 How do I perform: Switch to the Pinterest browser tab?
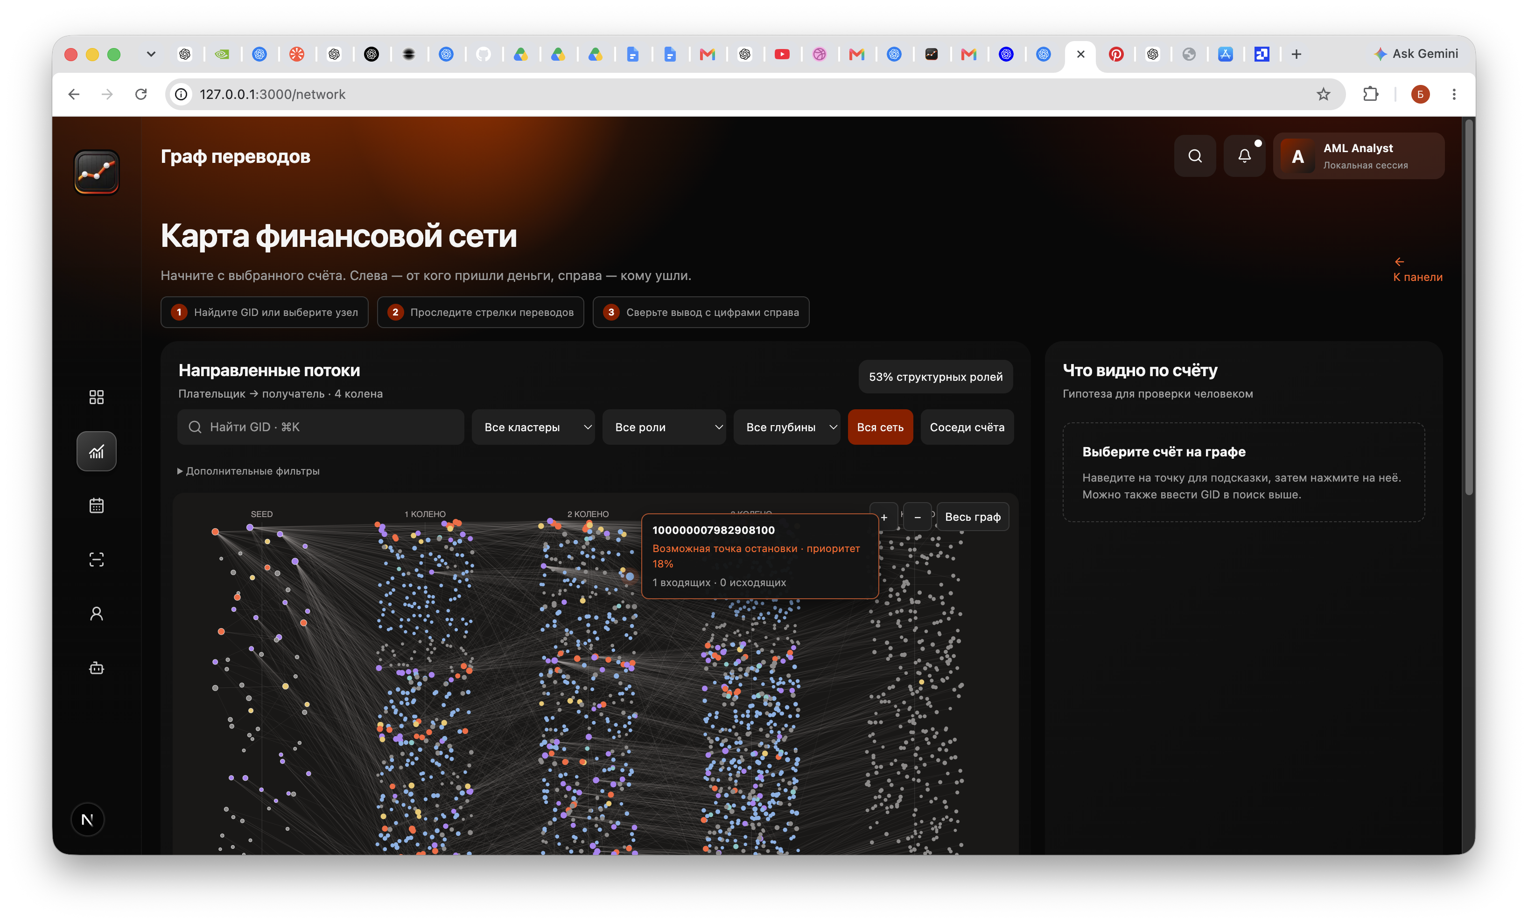point(1115,55)
